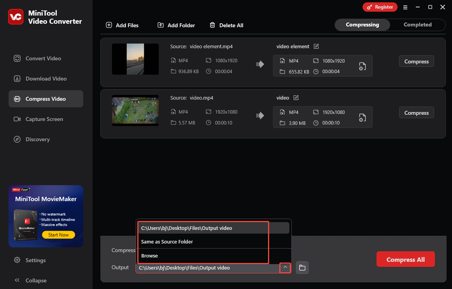Screen dimensions: 452x289
Task: Choose Browse in output dropdown
Action: [x=214, y=256]
